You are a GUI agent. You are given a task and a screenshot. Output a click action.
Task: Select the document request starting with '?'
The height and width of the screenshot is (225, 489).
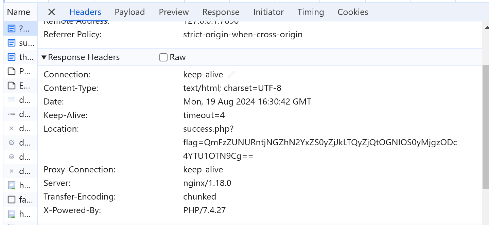coord(21,29)
